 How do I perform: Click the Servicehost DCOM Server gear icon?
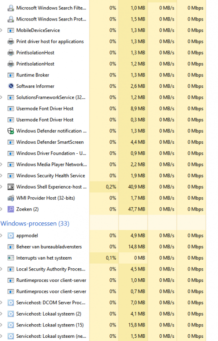point(10,302)
